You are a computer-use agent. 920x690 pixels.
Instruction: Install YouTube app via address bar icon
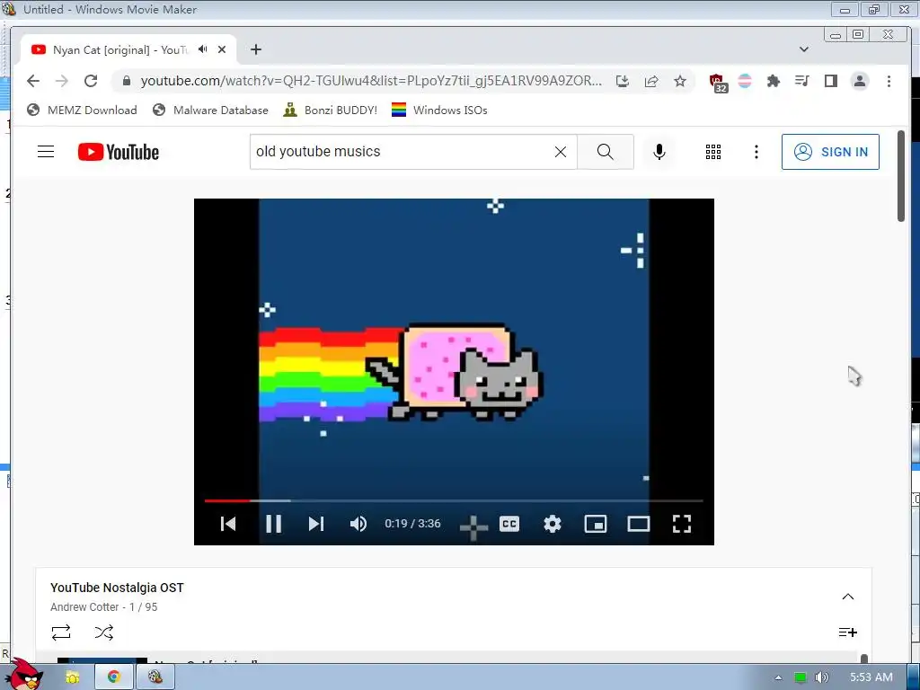(623, 81)
